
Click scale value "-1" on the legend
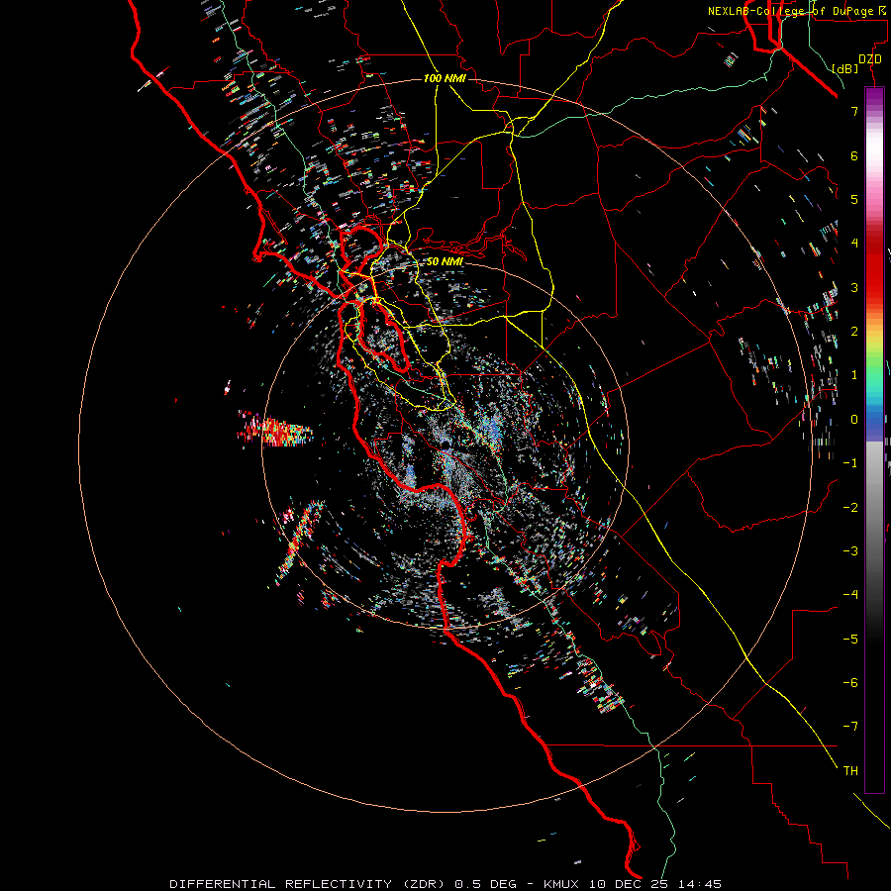850,463
